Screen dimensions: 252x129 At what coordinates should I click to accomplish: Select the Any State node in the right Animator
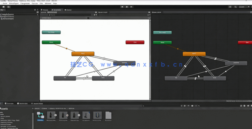(x=163, y=33)
